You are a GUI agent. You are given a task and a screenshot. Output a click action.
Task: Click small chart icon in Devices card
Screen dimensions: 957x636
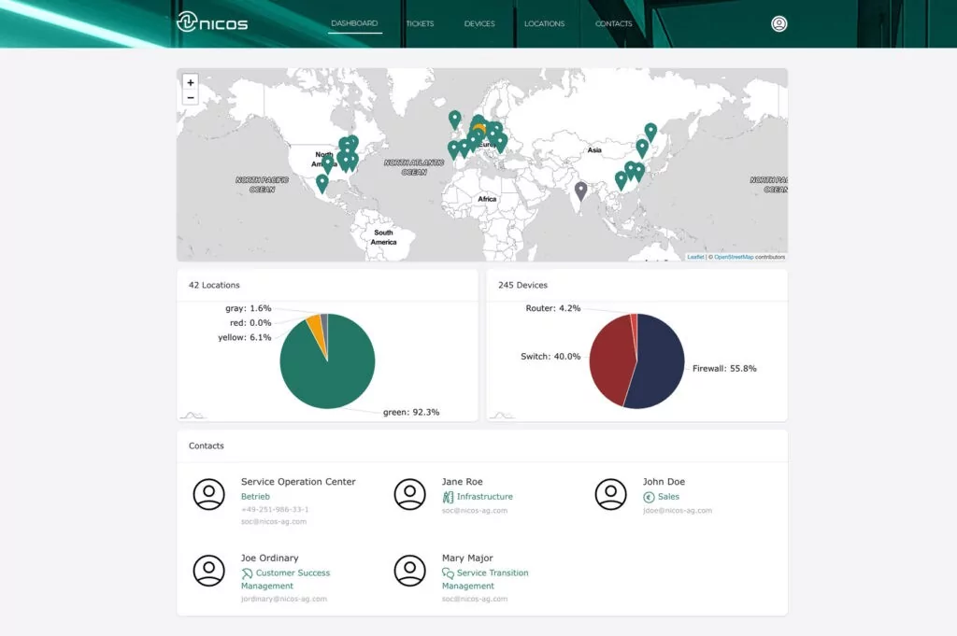click(502, 416)
